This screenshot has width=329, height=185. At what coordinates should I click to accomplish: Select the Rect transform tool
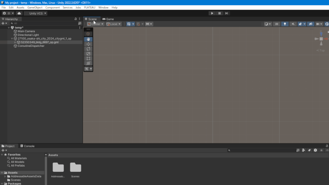[x=88, y=58]
